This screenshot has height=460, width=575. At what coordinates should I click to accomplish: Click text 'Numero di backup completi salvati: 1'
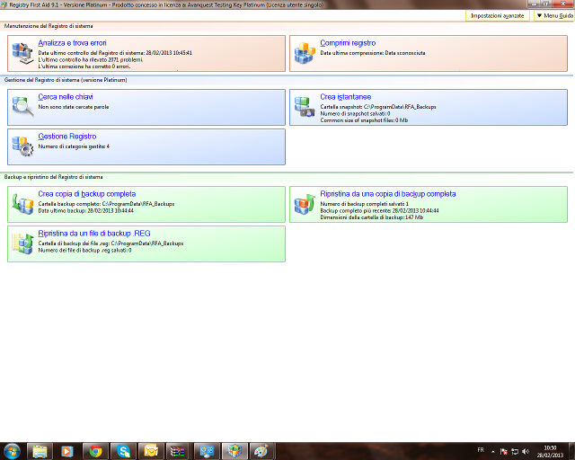point(364,204)
